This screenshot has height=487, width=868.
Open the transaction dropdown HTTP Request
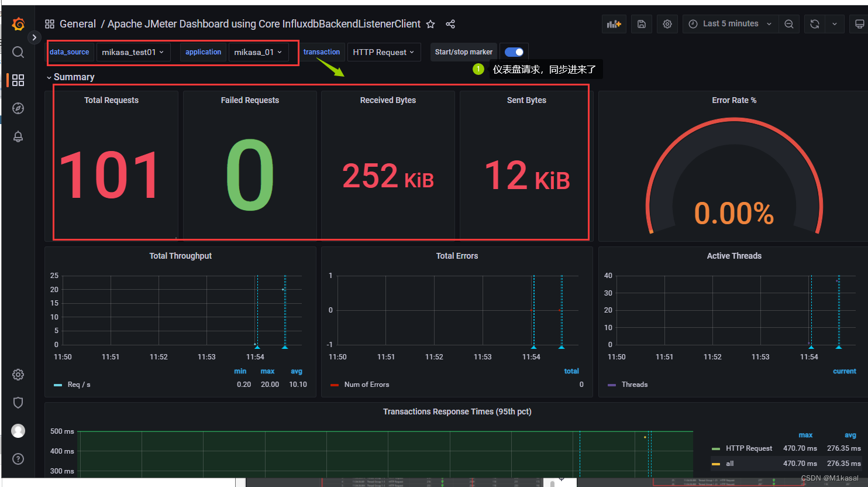tap(384, 52)
